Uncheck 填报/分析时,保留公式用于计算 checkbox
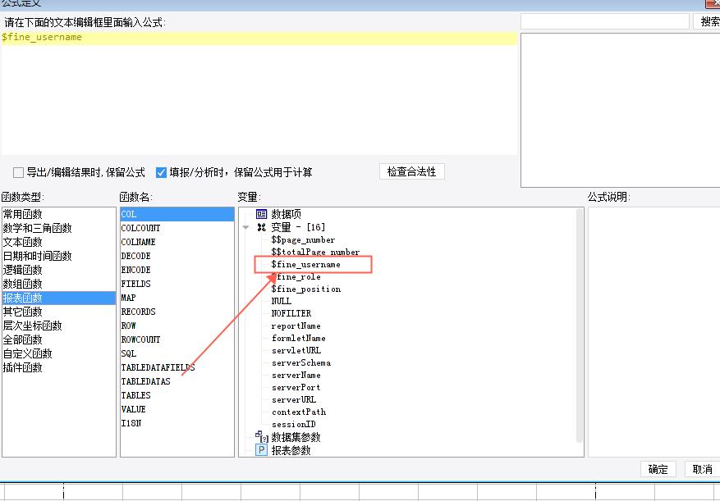Screen dimensions: 720x501 (x=161, y=172)
